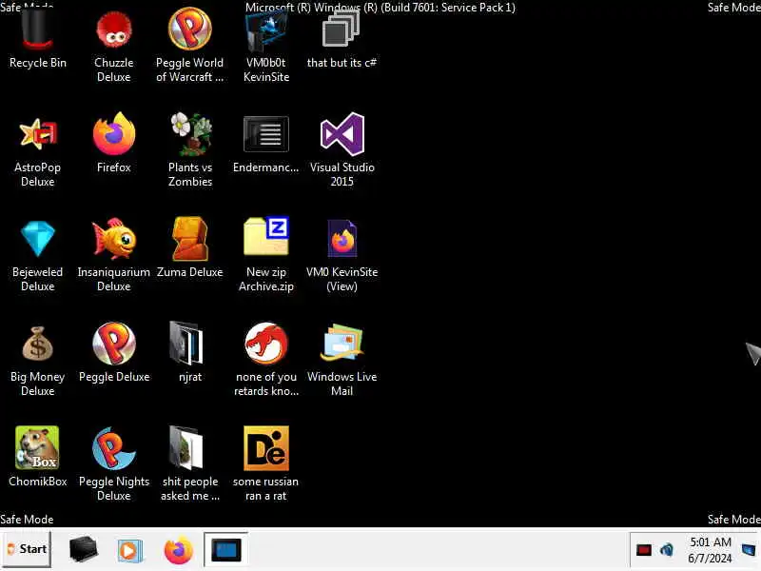Open the clock showing 5:01 AM
Screen dimensions: 761x571
[710, 550]
